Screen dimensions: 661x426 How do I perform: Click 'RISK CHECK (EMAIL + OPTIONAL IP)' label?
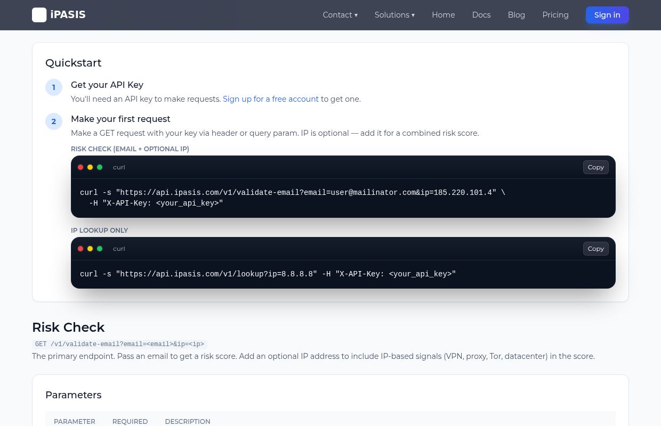coord(130,149)
